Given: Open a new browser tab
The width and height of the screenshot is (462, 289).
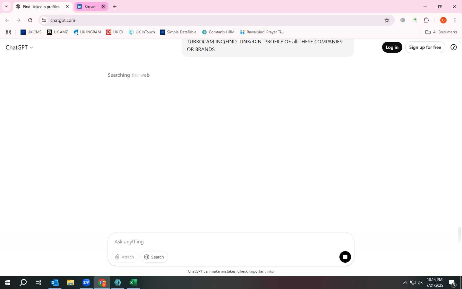Looking at the screenshot, I should [x=115, y=6].
